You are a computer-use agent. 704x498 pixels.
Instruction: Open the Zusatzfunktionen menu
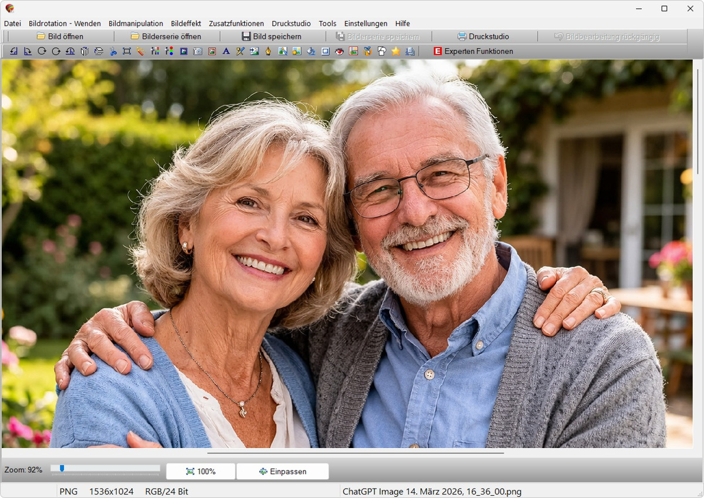pyautogui.click(x=237, y=23)
